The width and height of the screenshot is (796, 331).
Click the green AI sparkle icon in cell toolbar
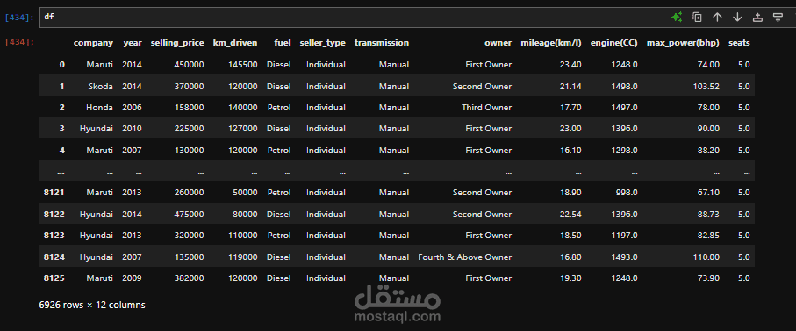pos(677,18)
